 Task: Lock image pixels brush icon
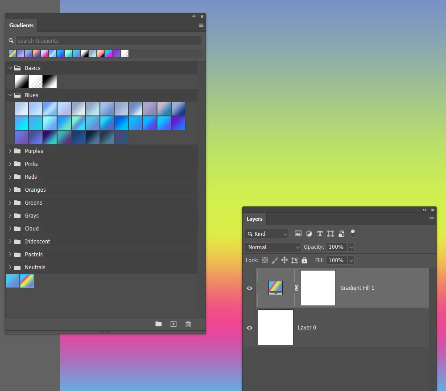(x=274, y=260)
